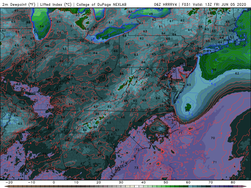The width and height of the screenshot is (251, 188).
Task: Click the "F031" forecast hour text
Action: click(186, 4)
